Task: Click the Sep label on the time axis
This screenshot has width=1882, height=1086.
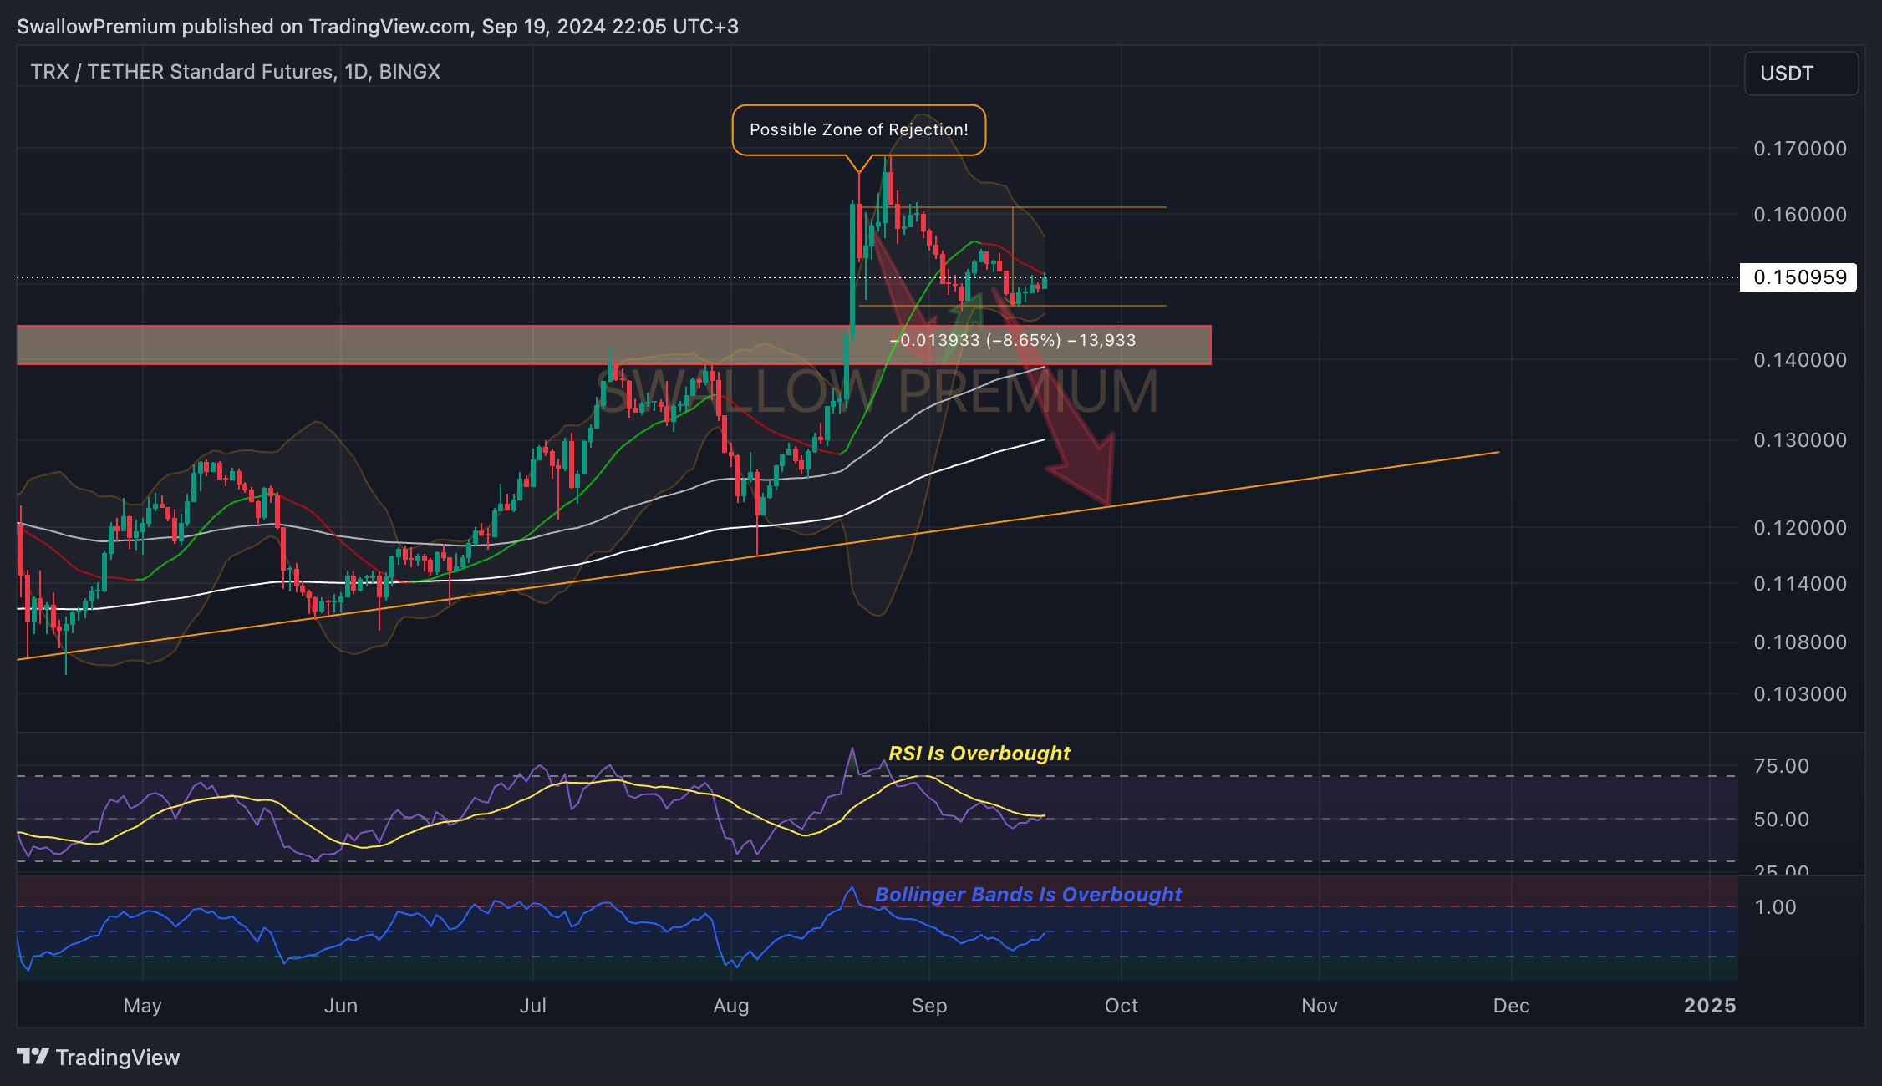Action: (929, 1006)
